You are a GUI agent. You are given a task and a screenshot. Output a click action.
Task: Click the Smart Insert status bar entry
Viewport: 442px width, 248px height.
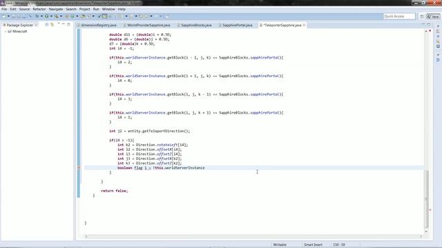(313, 245)
